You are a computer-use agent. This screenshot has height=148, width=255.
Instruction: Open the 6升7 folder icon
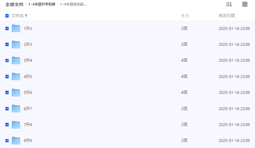[16, 109]
